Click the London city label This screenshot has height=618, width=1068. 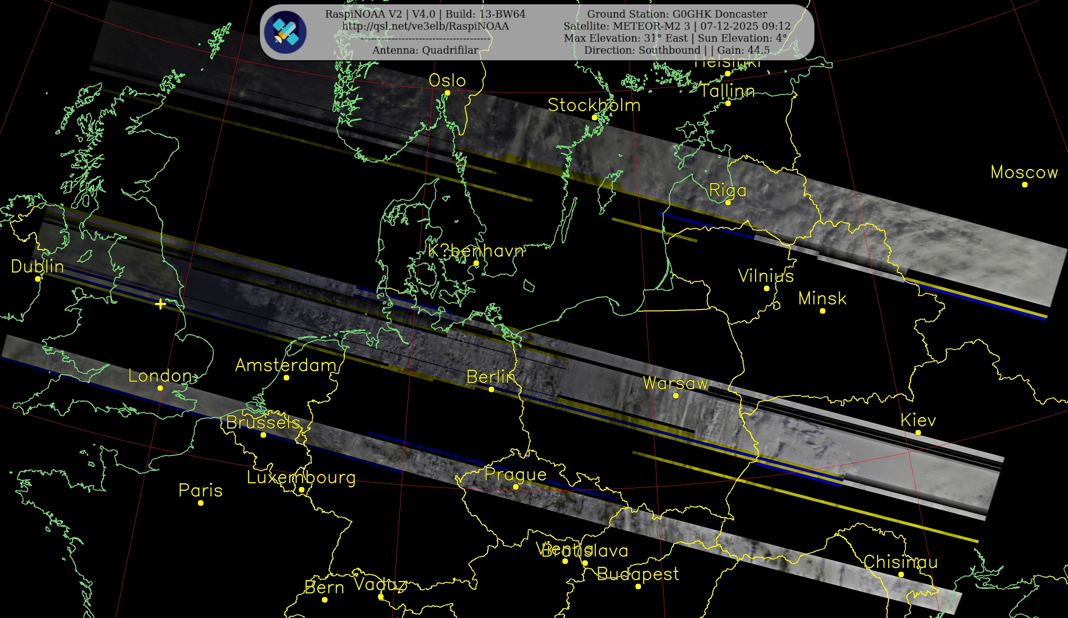(x=160, y=376)
